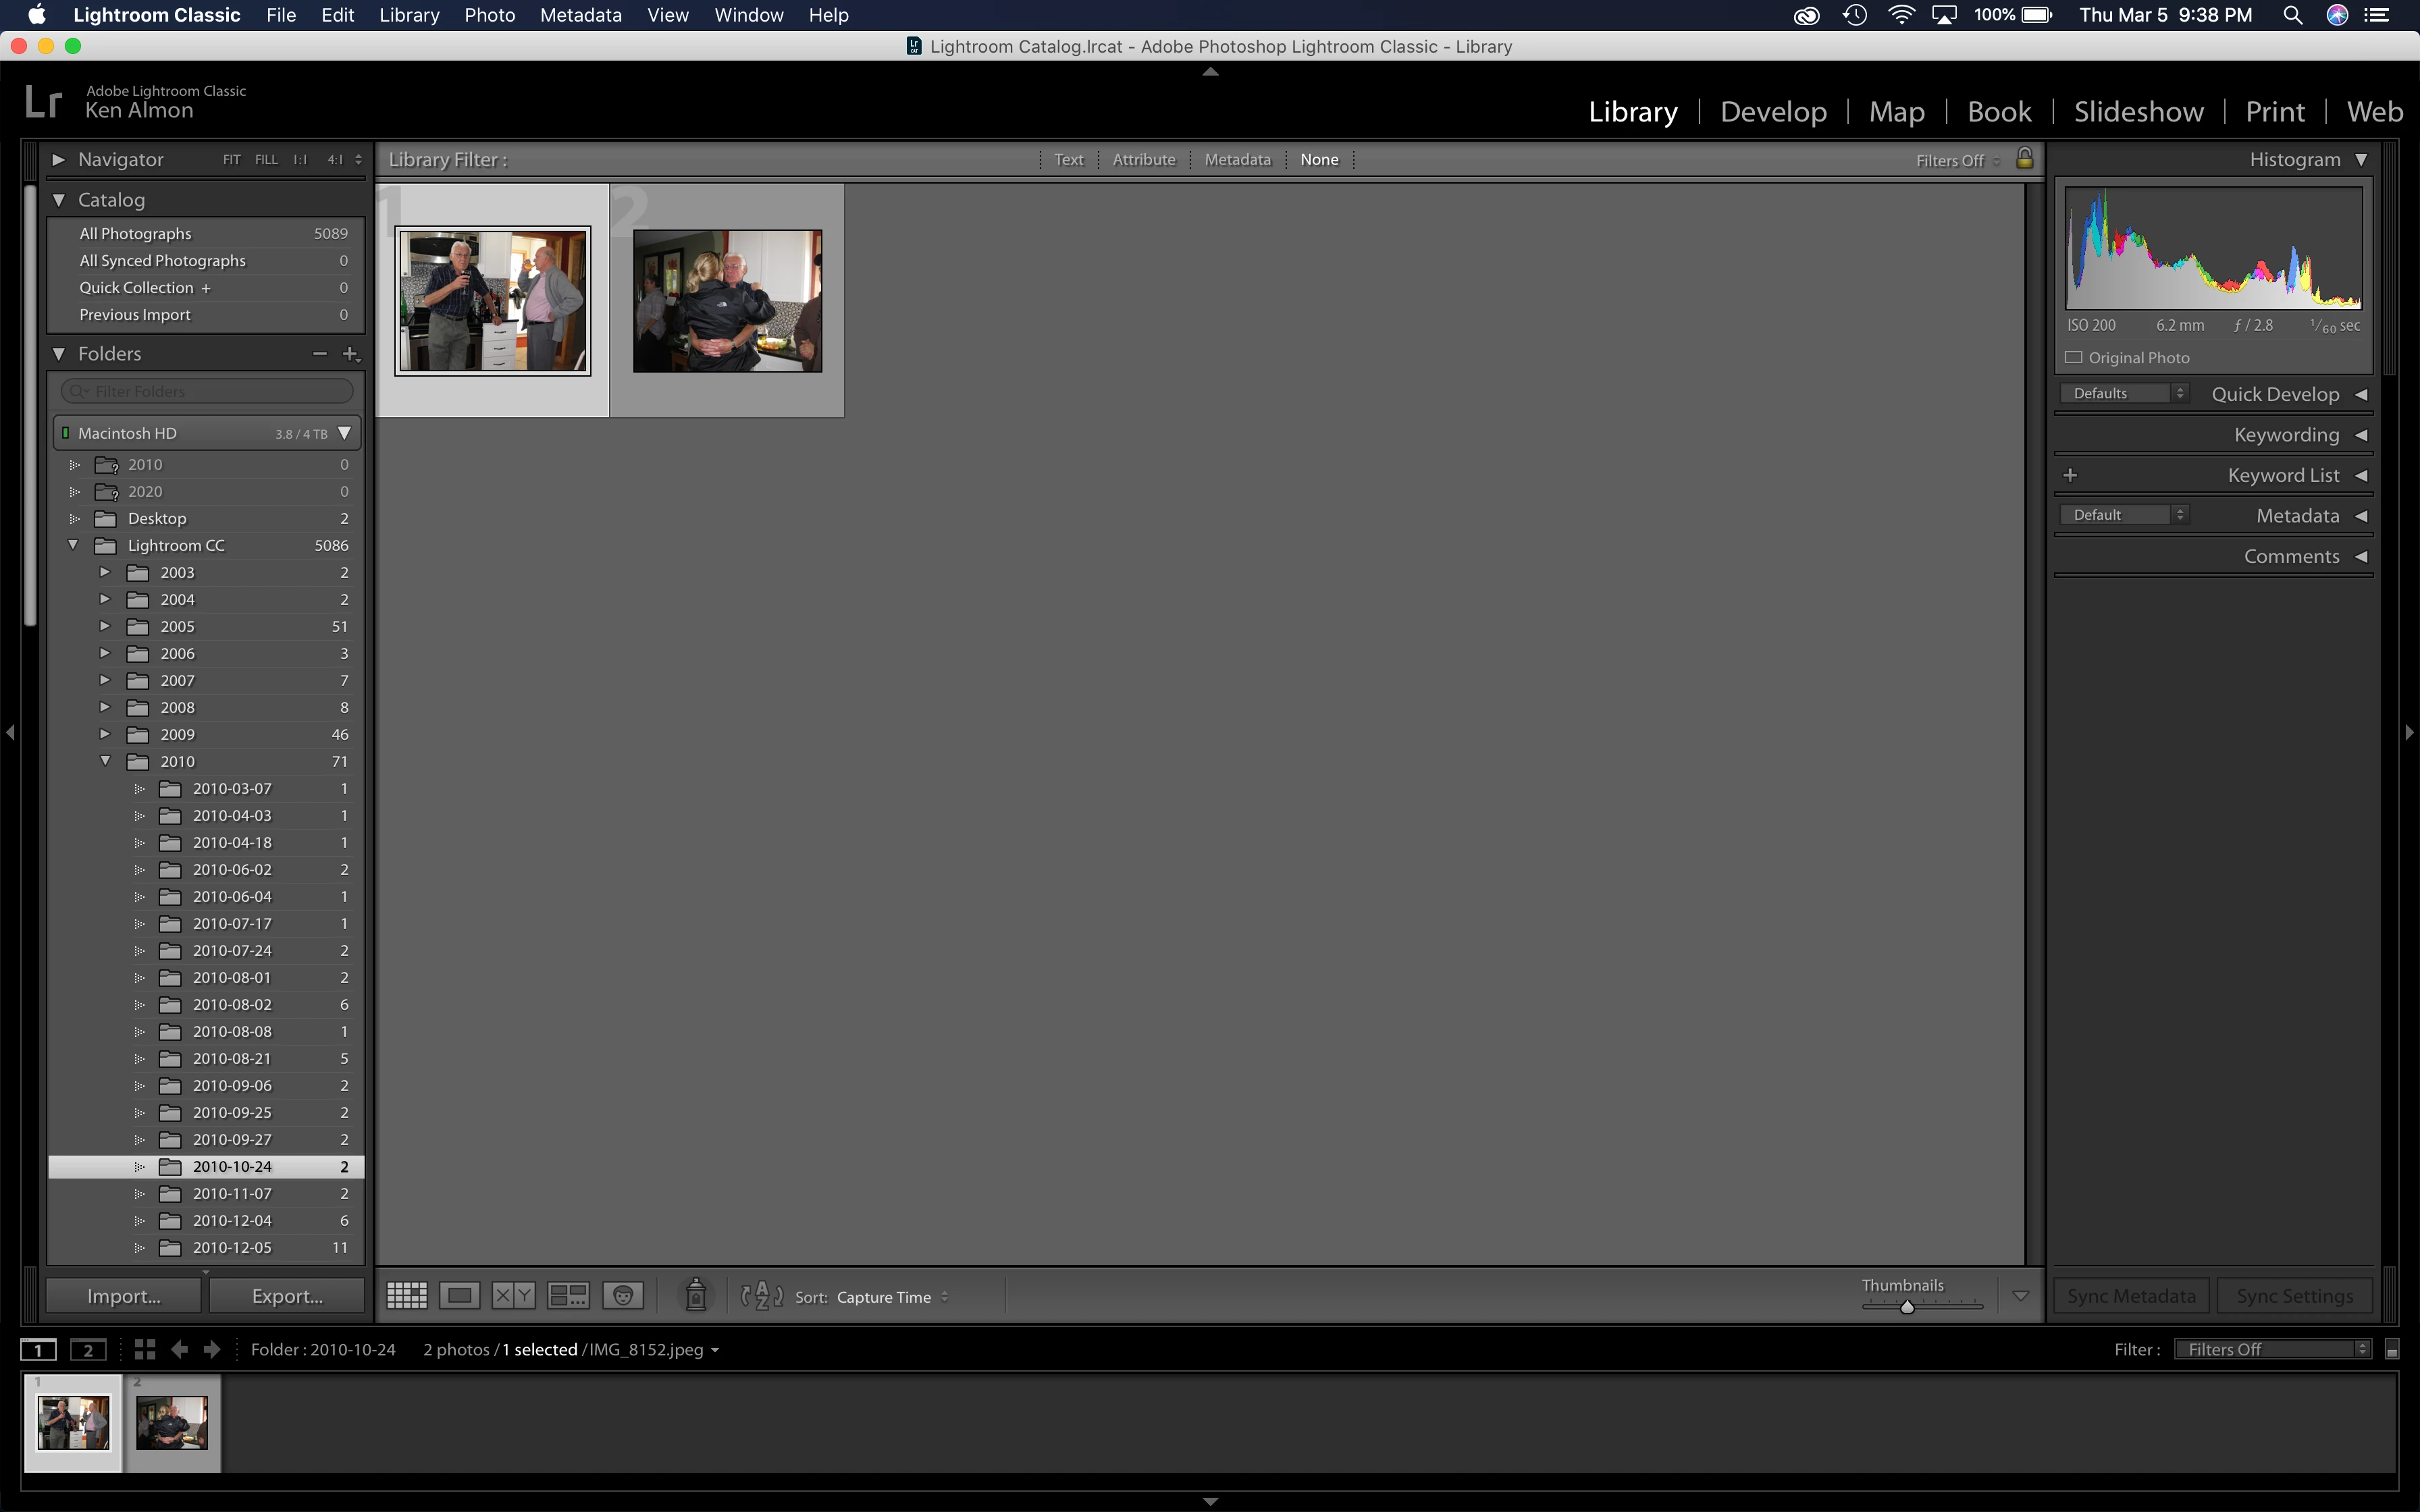Click the Export button
The height and width of the screenshot is (1512, 2420).
287,1296
